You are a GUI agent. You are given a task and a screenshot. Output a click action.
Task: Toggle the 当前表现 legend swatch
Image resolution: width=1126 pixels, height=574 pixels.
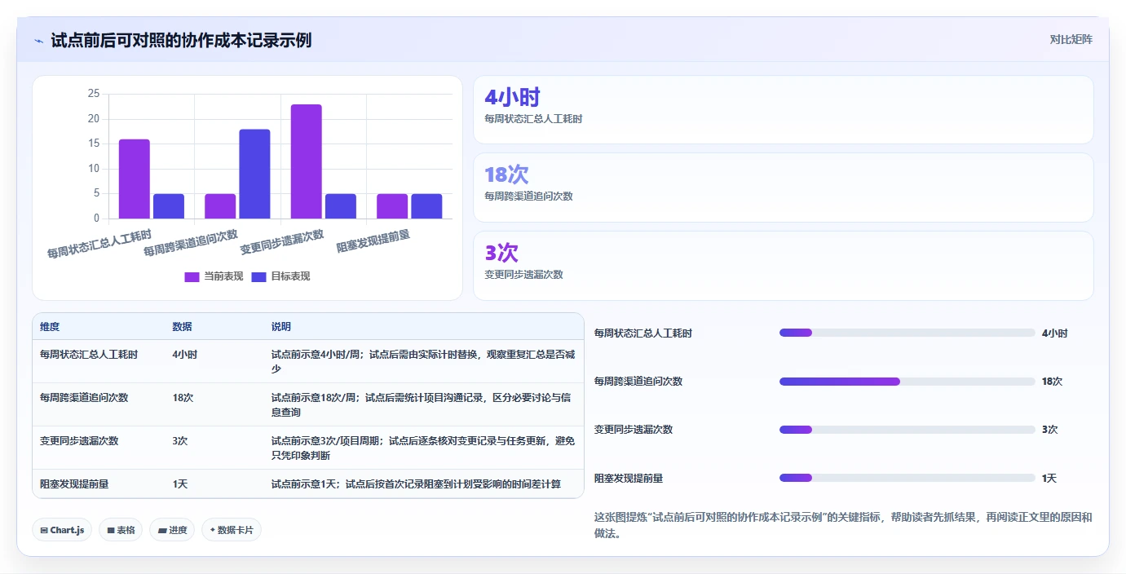pos(192,276)
